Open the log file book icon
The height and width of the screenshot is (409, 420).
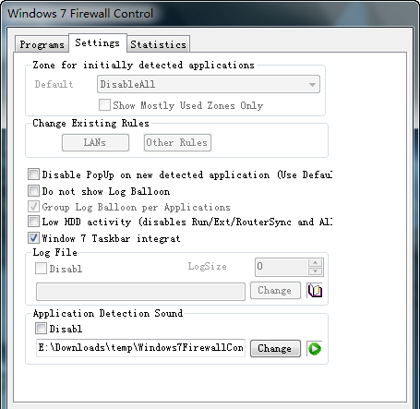tap(315, 290)
